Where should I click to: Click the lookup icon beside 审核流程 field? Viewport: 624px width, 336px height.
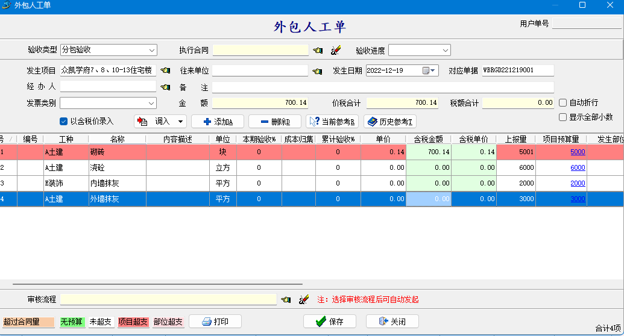[x=286, y=299]
